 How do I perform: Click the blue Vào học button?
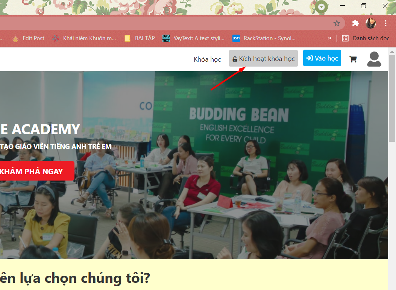(x=322, y=58)
